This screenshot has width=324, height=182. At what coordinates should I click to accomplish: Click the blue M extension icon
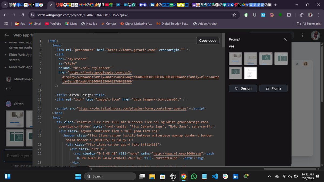tap(263, 15)
